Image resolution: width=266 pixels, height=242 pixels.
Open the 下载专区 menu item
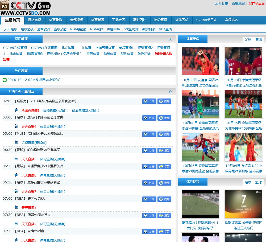click(x=119, y=20)
